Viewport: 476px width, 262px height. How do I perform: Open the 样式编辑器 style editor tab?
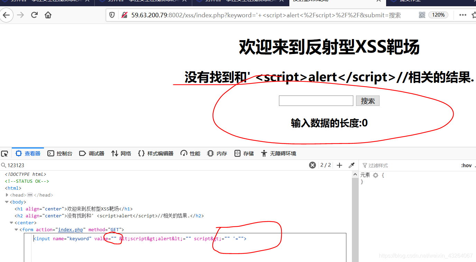(x=156, y=153)
